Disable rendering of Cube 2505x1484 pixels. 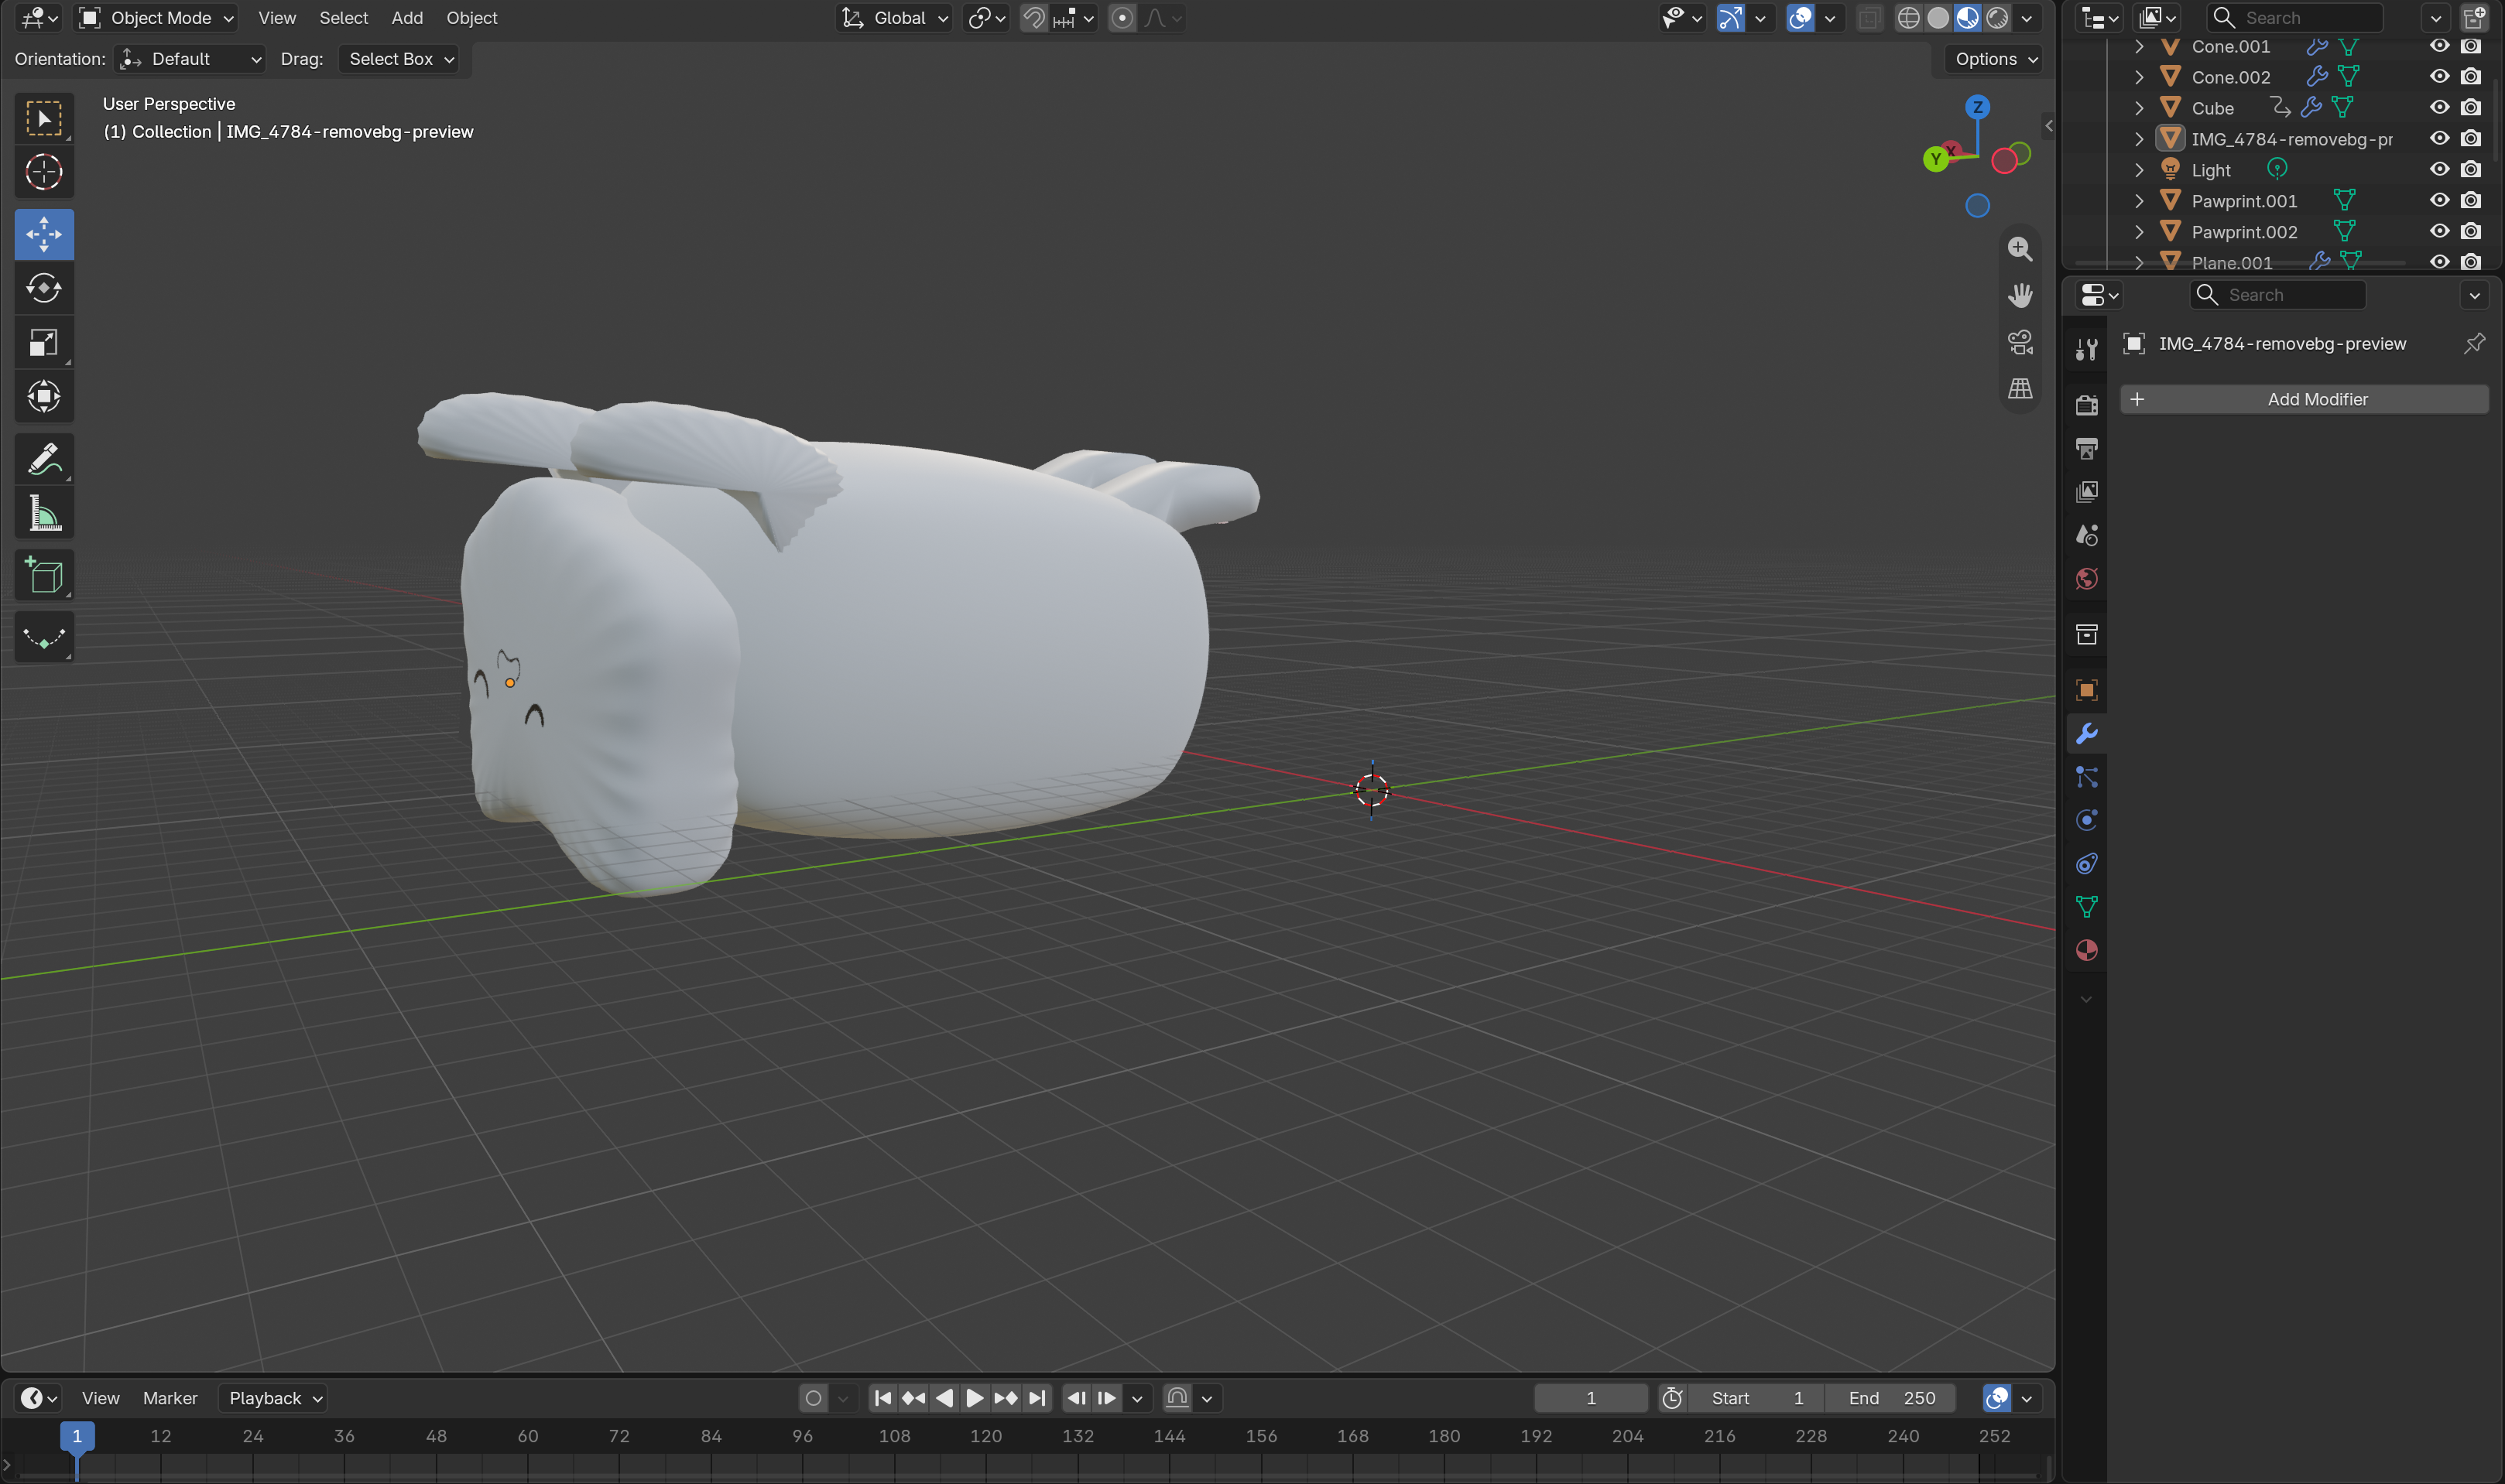point(2471,107)
